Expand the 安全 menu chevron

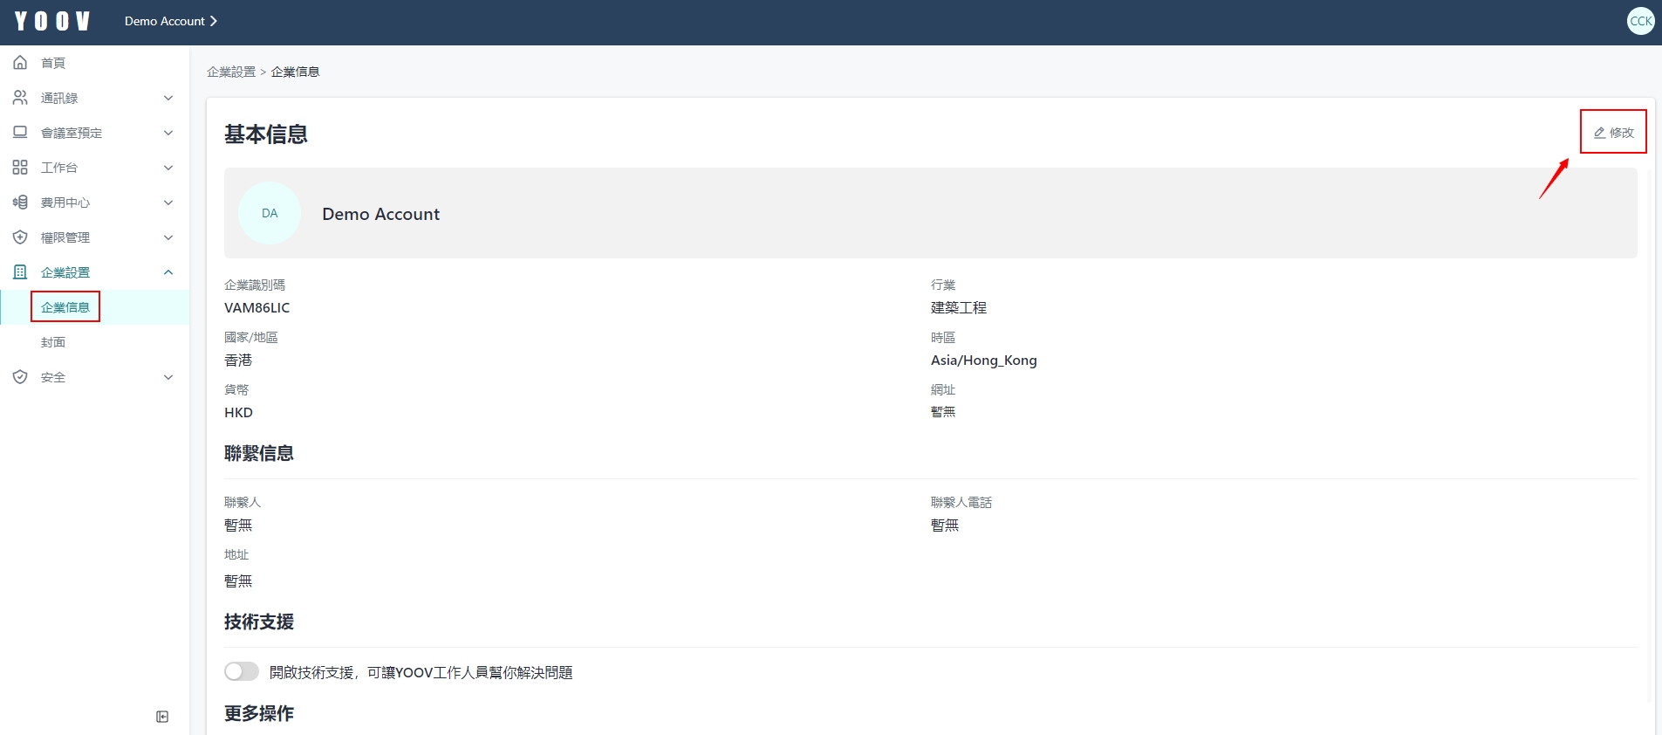click(168, 377)
